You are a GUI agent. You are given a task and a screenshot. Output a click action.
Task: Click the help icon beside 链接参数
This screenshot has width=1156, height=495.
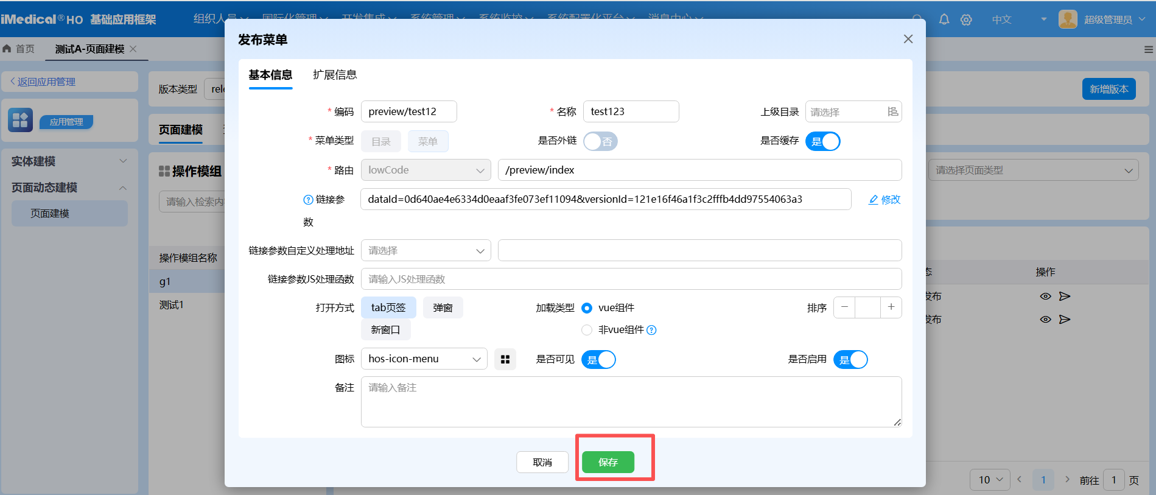click(x=308, y=200)
